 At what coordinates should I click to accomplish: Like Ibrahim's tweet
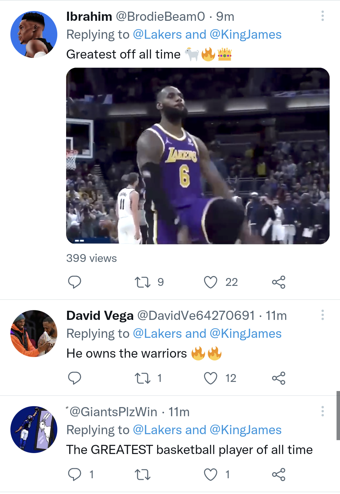click(210, 282)
